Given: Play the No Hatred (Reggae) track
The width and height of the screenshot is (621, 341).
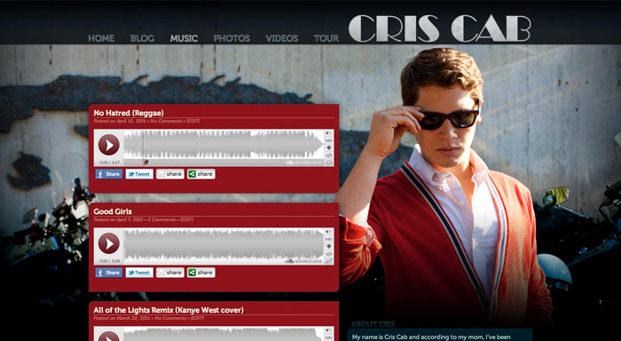Looking at the screenshot, I should coord(108,145).
